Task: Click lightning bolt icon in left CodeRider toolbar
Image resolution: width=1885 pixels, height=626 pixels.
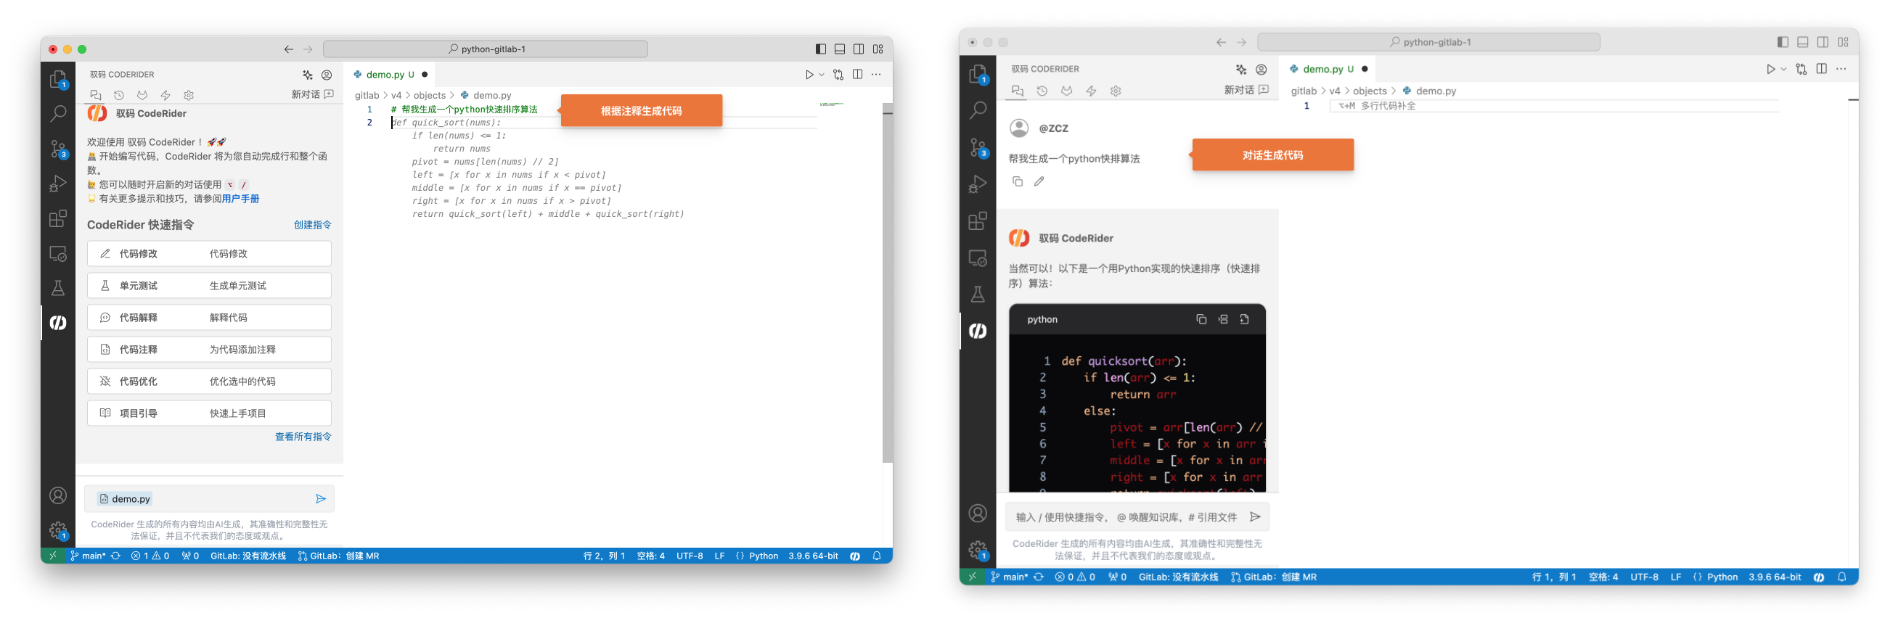Action: pyautogui.click(x=165, y=95)
